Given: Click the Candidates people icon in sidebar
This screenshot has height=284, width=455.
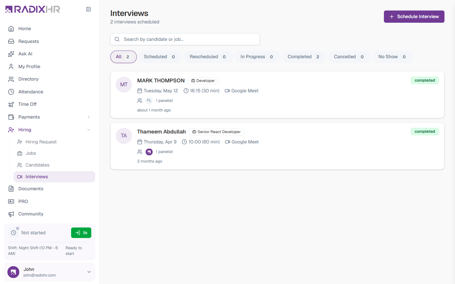Looking at the screenshot, I should click(20, 165).
